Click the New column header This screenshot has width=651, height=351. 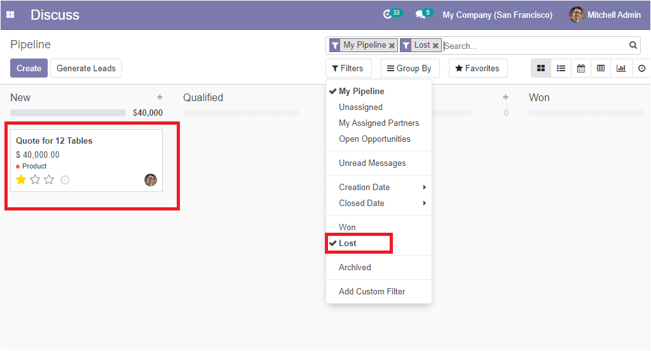pos(20,98)
